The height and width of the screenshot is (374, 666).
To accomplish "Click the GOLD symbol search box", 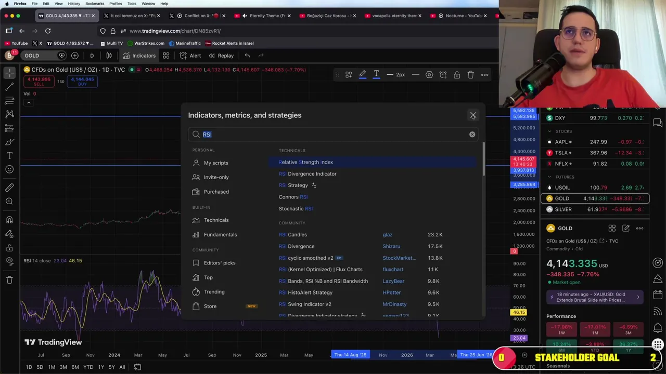I will [x=43, y=56].
